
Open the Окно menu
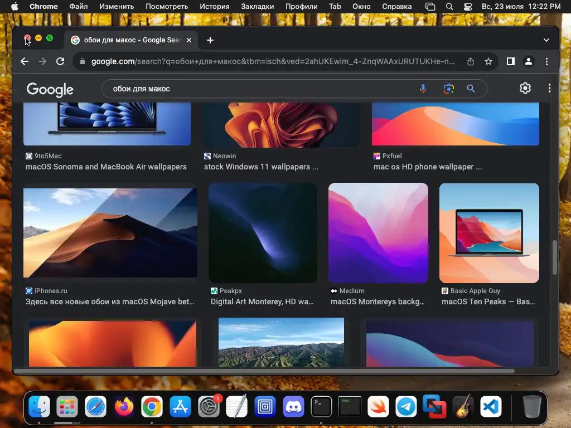pyautogui.click(x=361, y=7)
